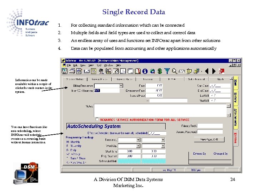The image size is (257, 192).
Task: Open the first Weekday dropdown
Action: click(138, 146)
